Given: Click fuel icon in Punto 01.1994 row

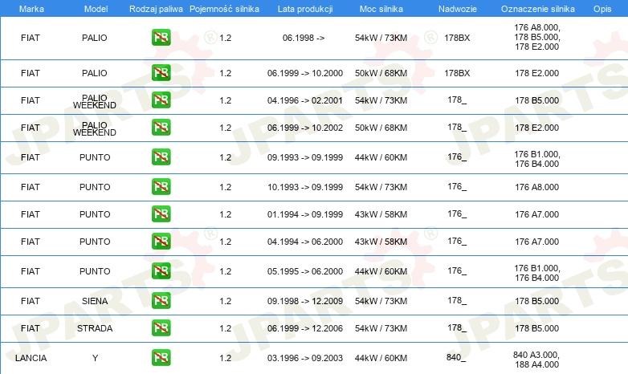Looking at the screenshot, I should pyautogui.click(x=161, y=213).
